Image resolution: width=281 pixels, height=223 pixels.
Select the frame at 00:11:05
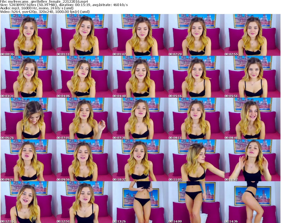196,160
